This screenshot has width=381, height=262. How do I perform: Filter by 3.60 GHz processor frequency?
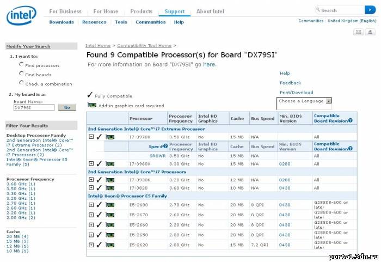(21, 184)
